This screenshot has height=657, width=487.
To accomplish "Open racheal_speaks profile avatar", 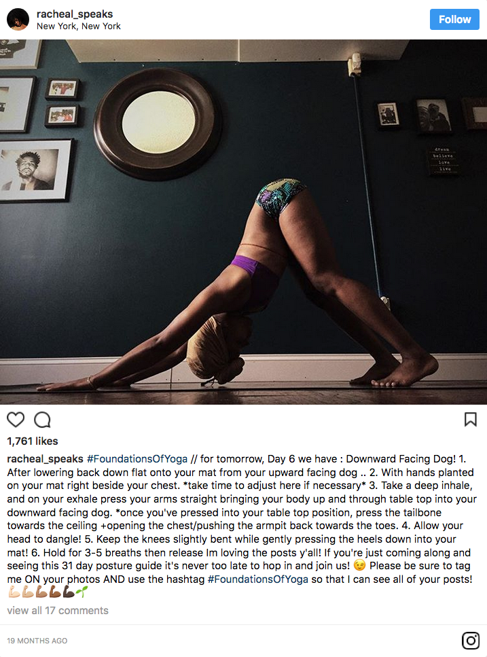I will pyautogui.click(x=18, y=19).
